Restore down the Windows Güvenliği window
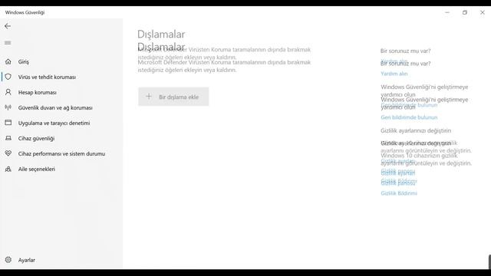Image resolution: width=491 pixels, height=276 pixels. click(x=465, y=12)
